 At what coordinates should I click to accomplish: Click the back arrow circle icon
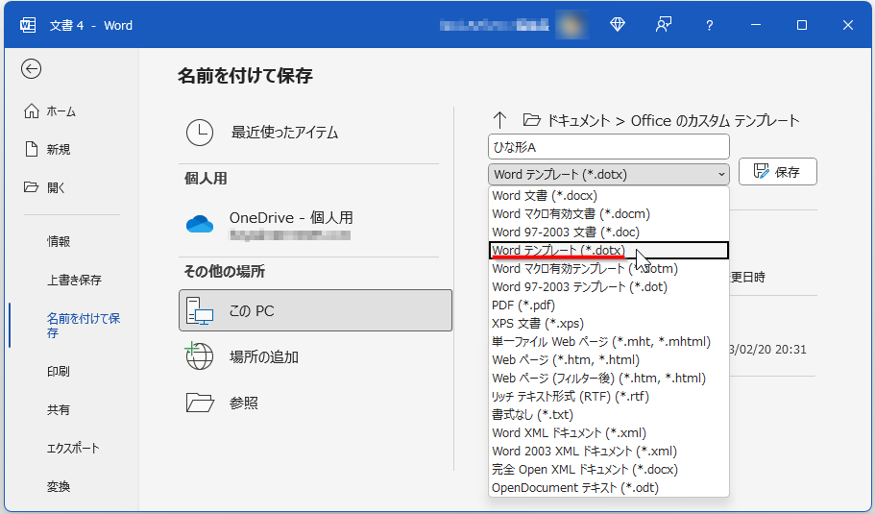[x=32, y=68]
